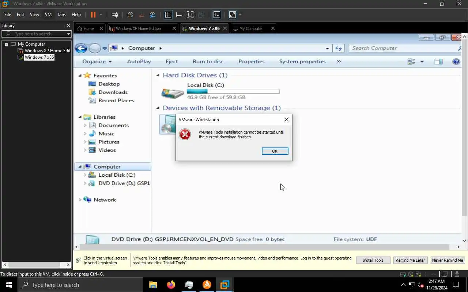
Task: Click the stretch guest display icon
Action: tap(233, 15)
